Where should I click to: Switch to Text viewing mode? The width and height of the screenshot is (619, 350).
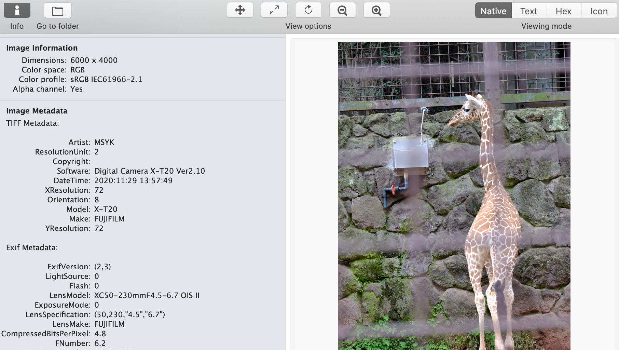click(x=529, y=11)
